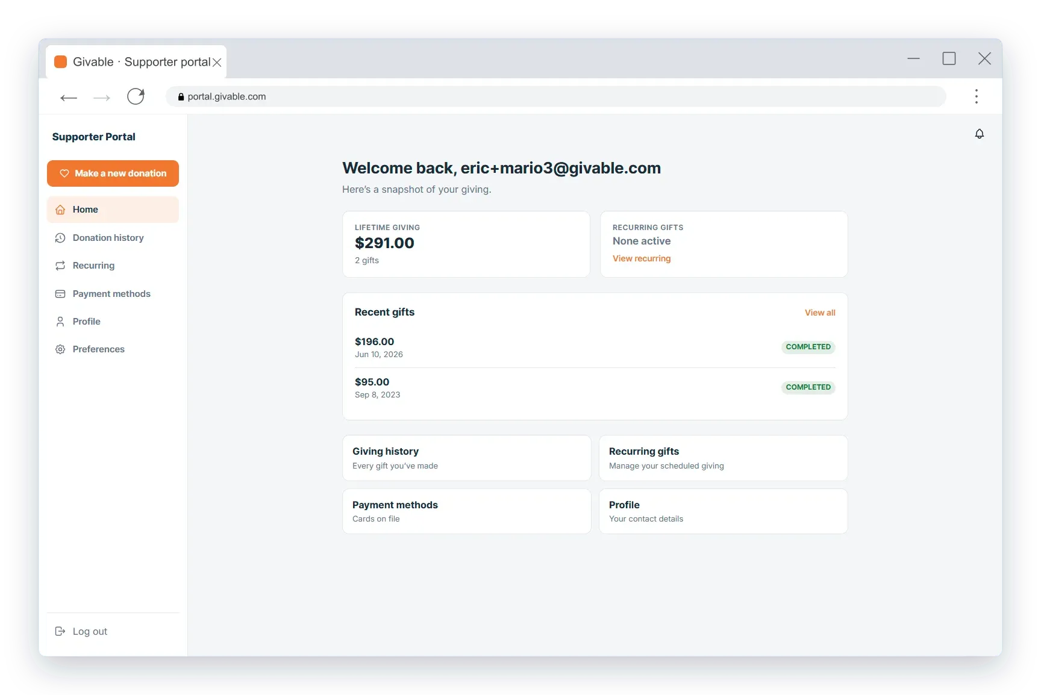
Task: Select the Givable Supporter portal browser tab
Action: [x=136, y=61]
